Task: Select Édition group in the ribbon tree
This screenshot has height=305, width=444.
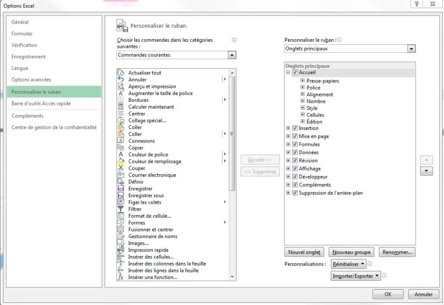Action: [314, 121]
